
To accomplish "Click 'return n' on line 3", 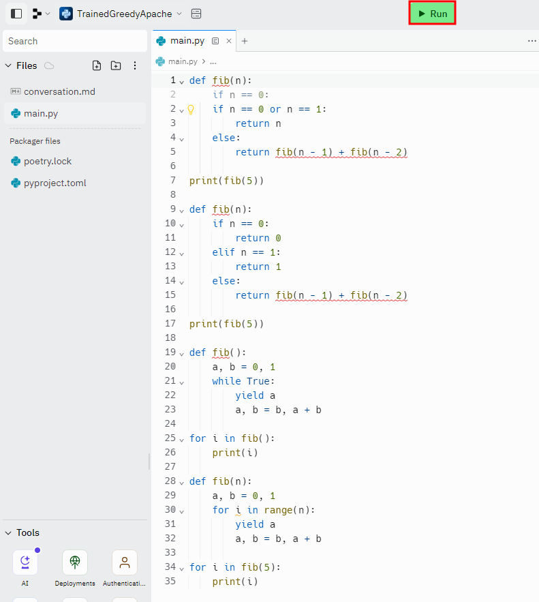I will point(258,123).
